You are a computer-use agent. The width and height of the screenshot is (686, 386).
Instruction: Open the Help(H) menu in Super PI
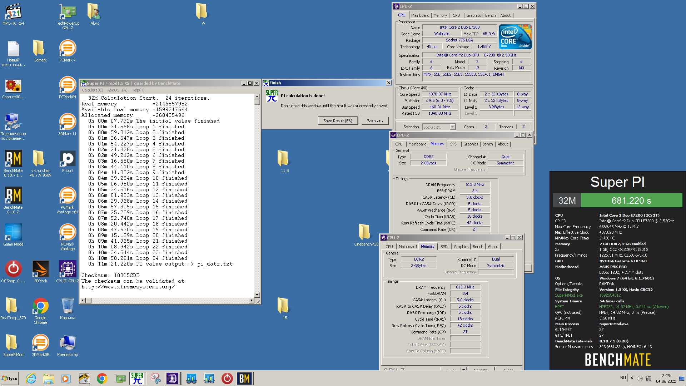(x=138, y=90)
